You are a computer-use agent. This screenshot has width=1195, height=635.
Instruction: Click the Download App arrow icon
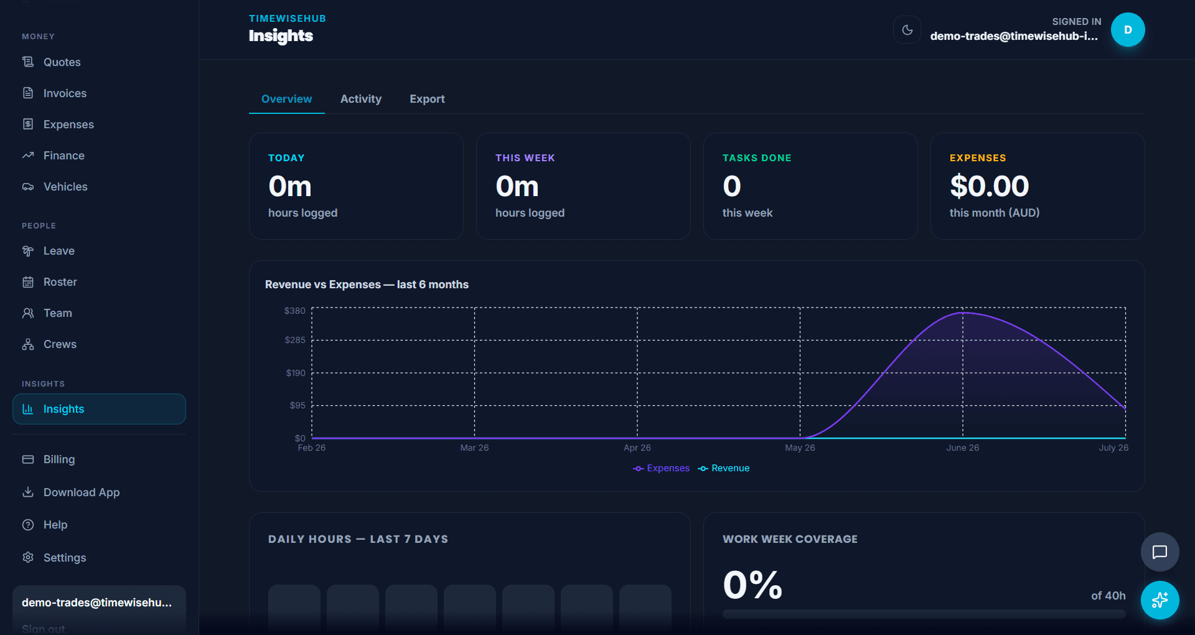point(28,492)
